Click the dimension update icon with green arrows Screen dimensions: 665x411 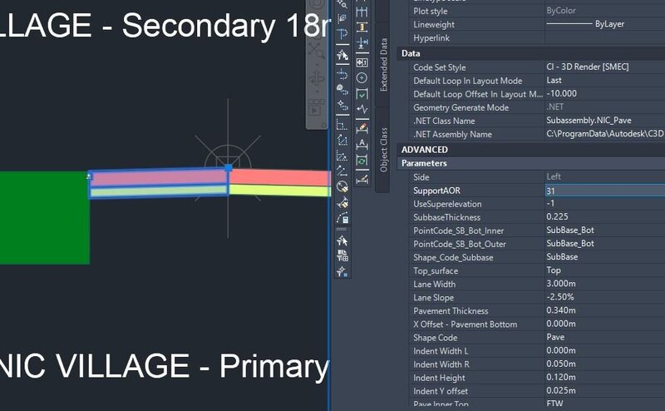click(x=362, y=161)
